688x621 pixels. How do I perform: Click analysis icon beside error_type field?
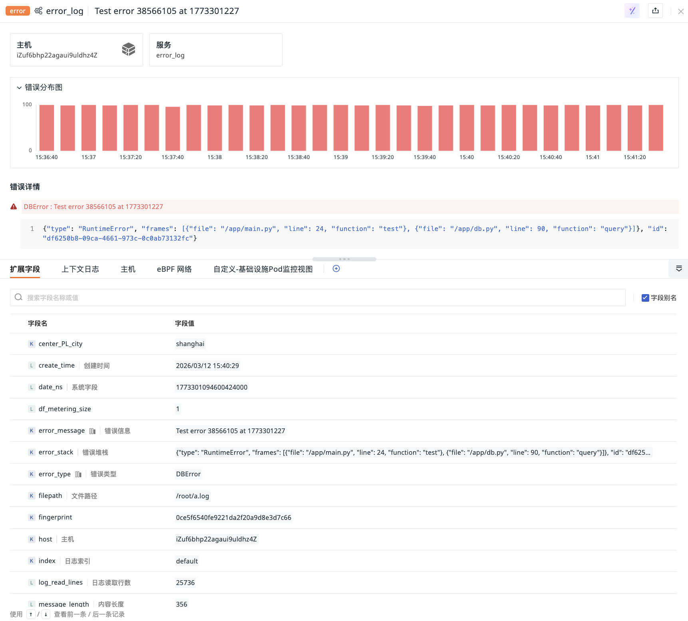point(78,474)
